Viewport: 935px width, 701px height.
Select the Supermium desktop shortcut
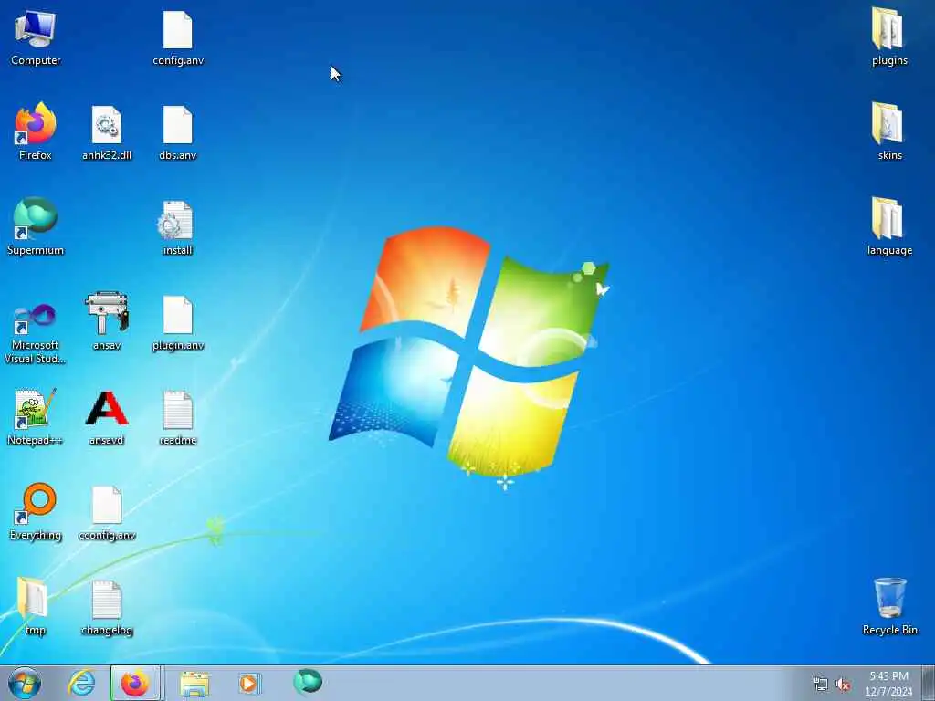click(x=36, y=226)
